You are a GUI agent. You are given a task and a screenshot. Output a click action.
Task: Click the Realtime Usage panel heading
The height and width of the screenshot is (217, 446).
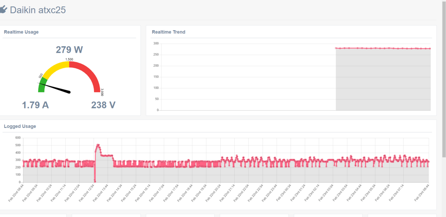click(21, 32)
